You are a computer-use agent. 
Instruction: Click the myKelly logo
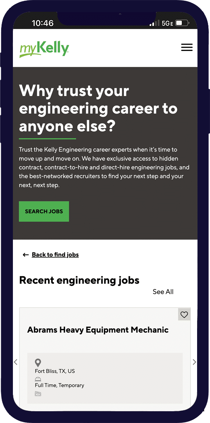45,50
